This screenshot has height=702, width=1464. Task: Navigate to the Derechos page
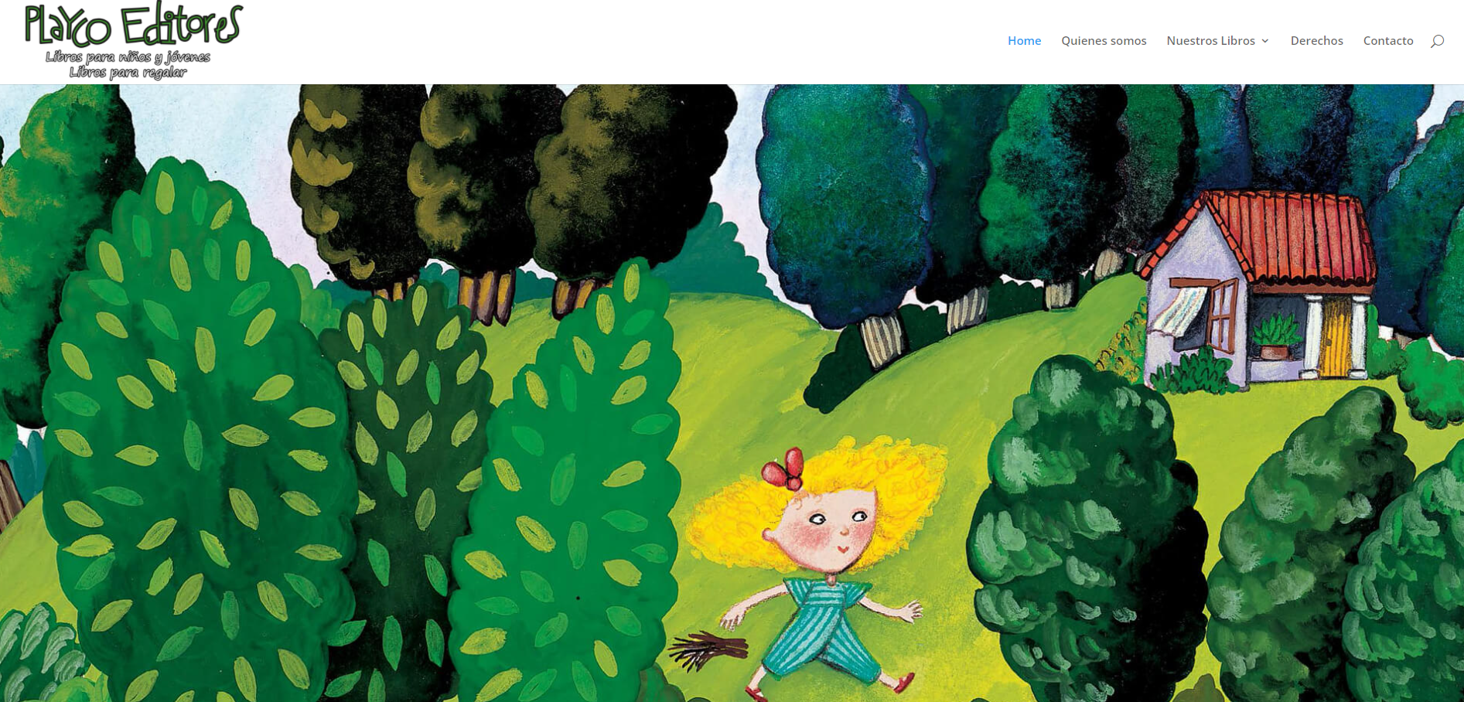pos(1316,41)
